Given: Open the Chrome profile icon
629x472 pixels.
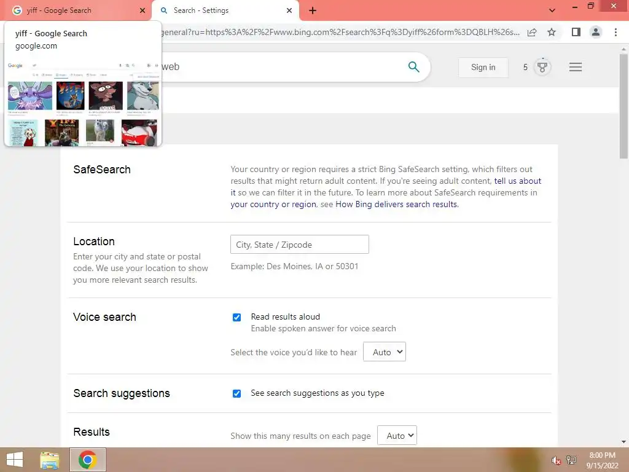Looking at the screenshot, I should [596, 32].
